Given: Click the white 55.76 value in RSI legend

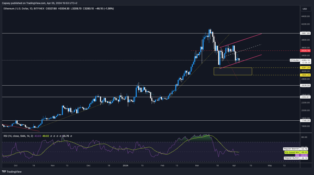Looking at the screenshot, I should pos(66,136).
